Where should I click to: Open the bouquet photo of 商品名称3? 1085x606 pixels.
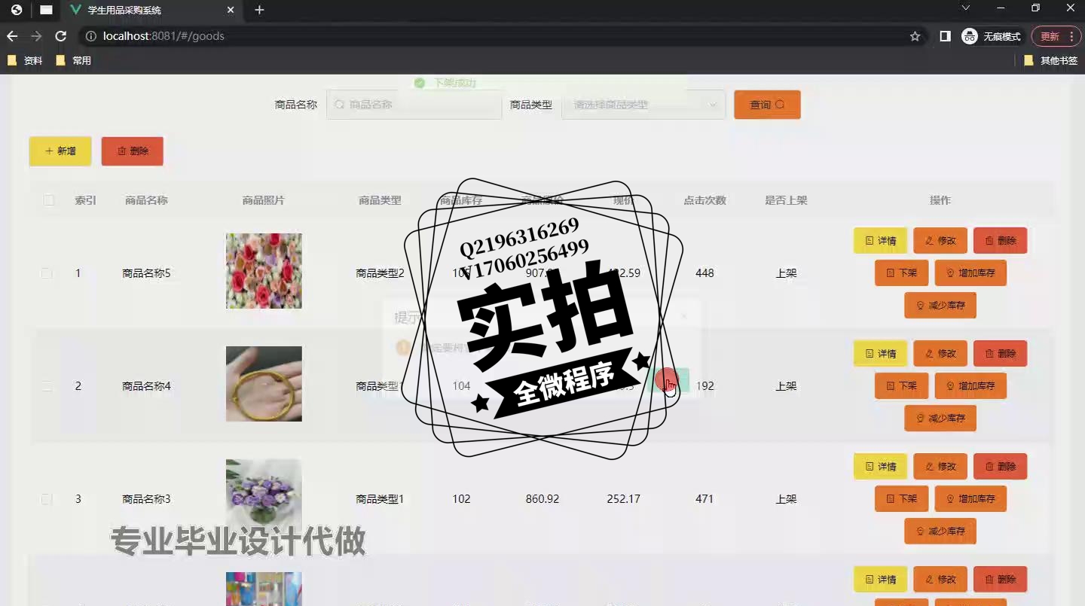pyautogui.click(x=264, y=497)
